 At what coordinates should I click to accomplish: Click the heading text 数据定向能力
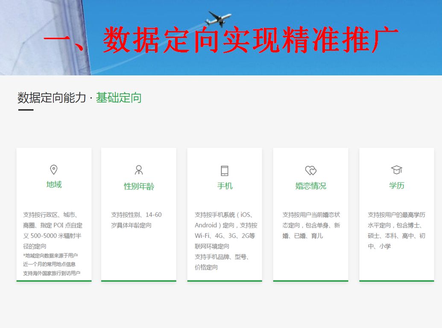tap(52, 98)
